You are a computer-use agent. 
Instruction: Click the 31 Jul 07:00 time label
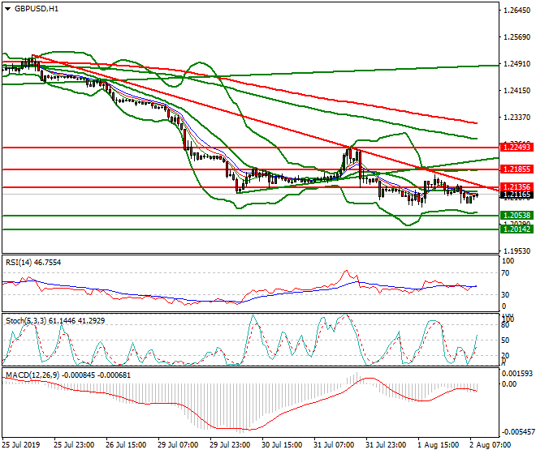click(x=334, y=445)
